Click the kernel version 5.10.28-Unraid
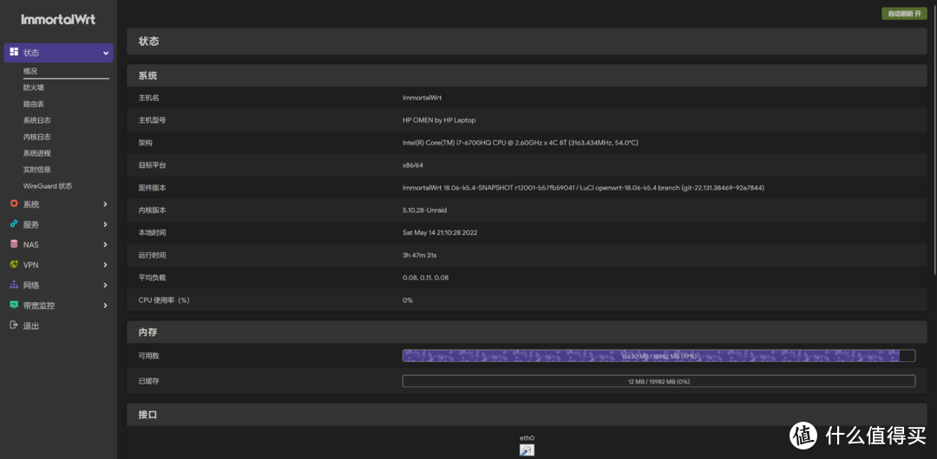937x459 pixels. coord(425,210)
